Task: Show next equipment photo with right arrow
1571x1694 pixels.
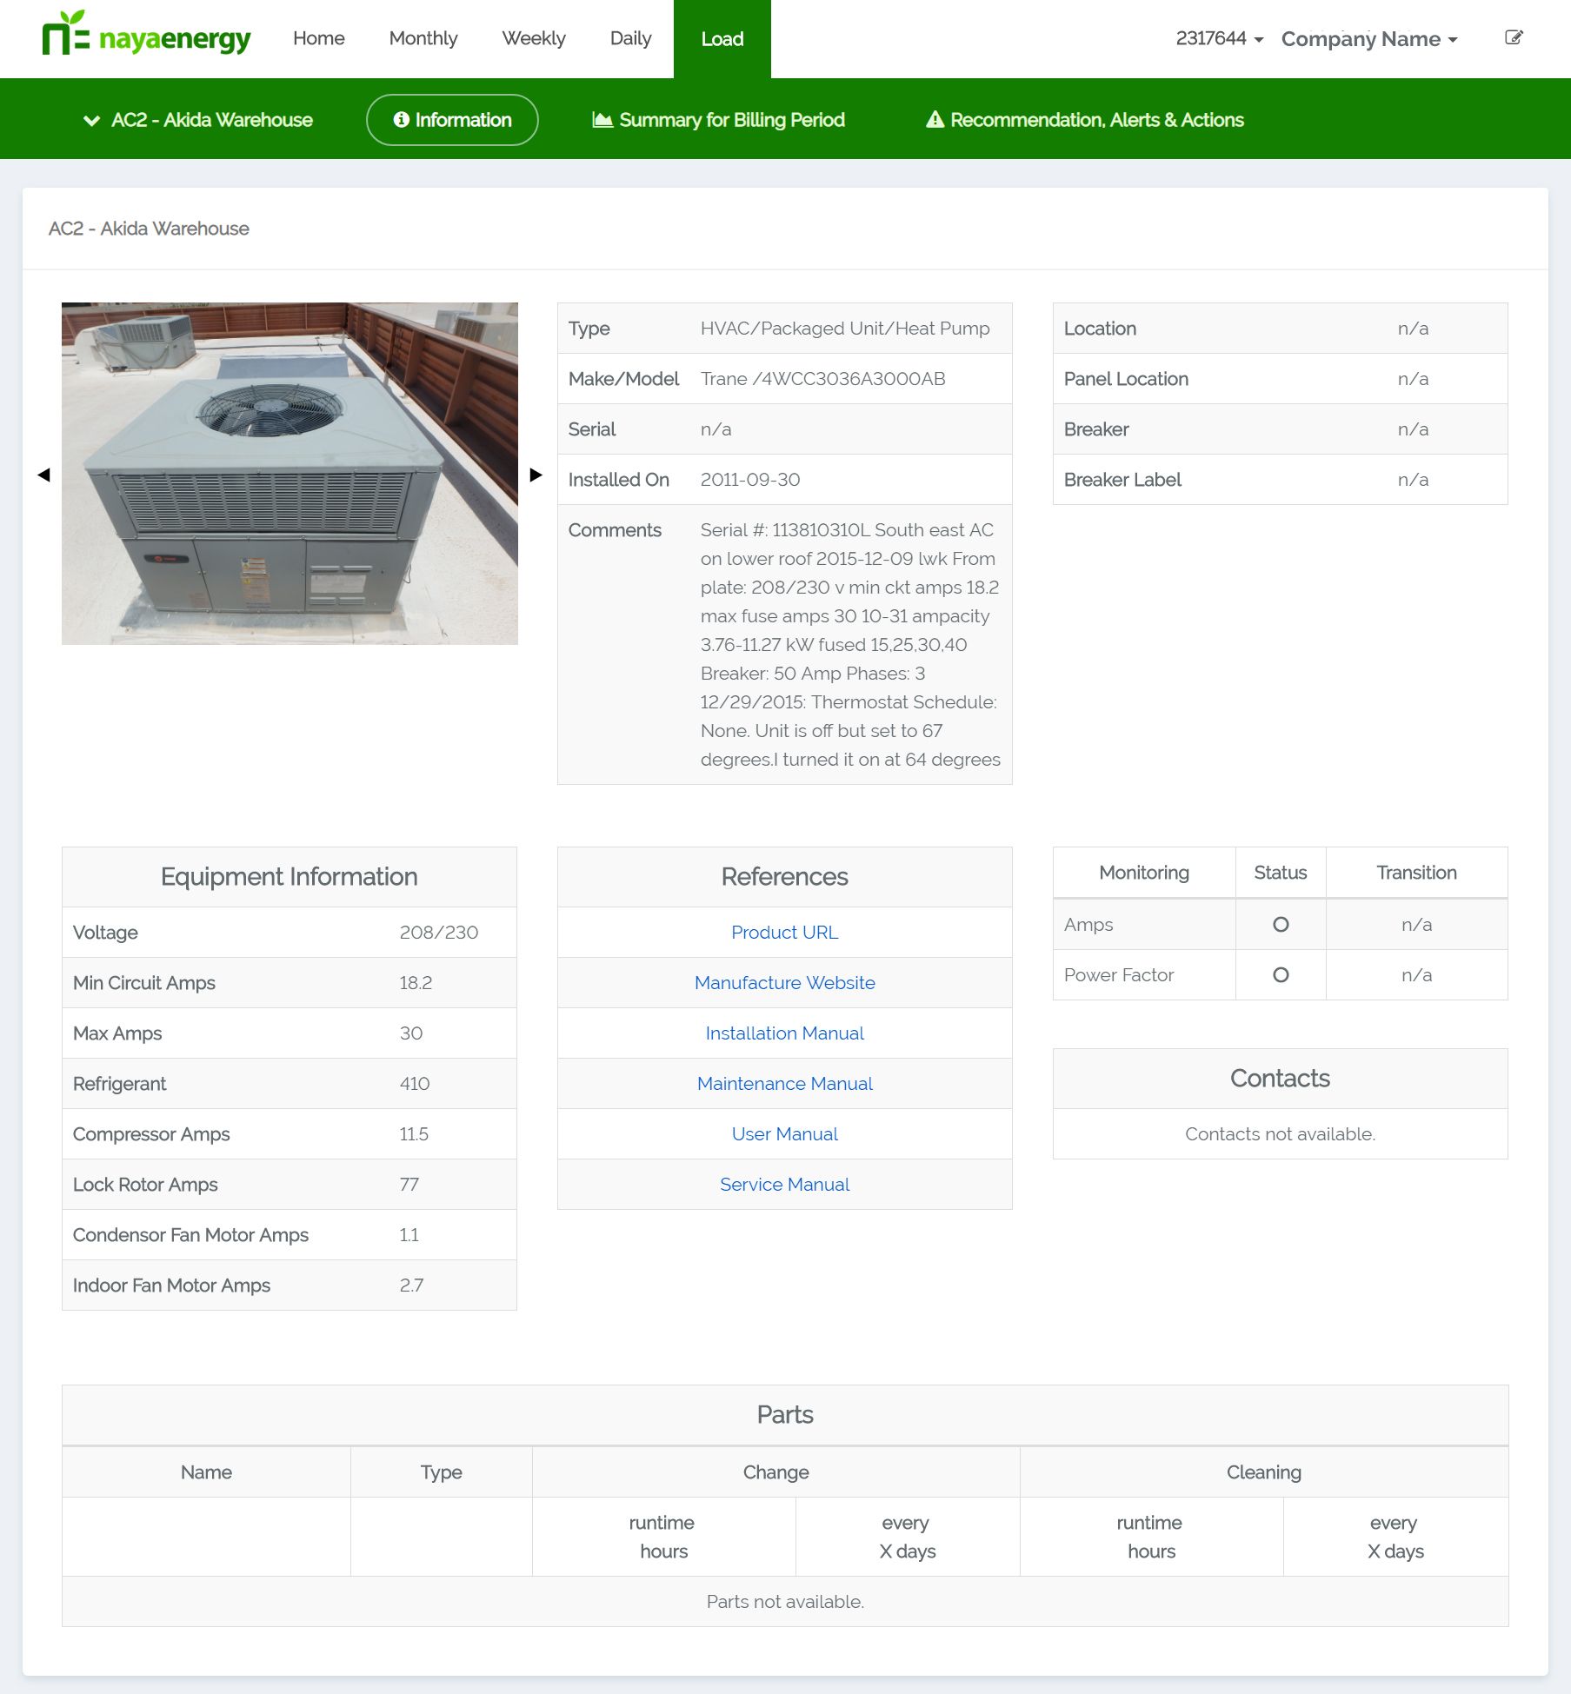Action: pyautogui.click(x=536, y=475)
